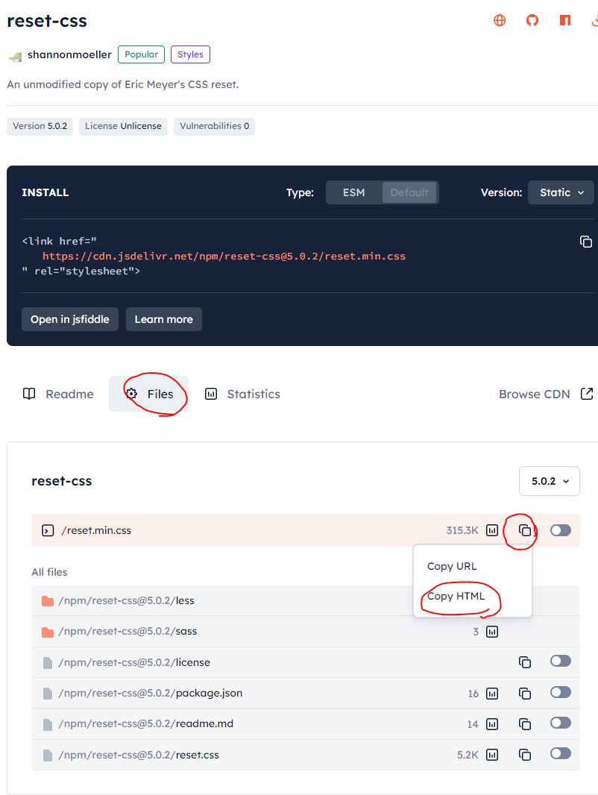Toggle the switch for reset.css

(x=561, y=754)
